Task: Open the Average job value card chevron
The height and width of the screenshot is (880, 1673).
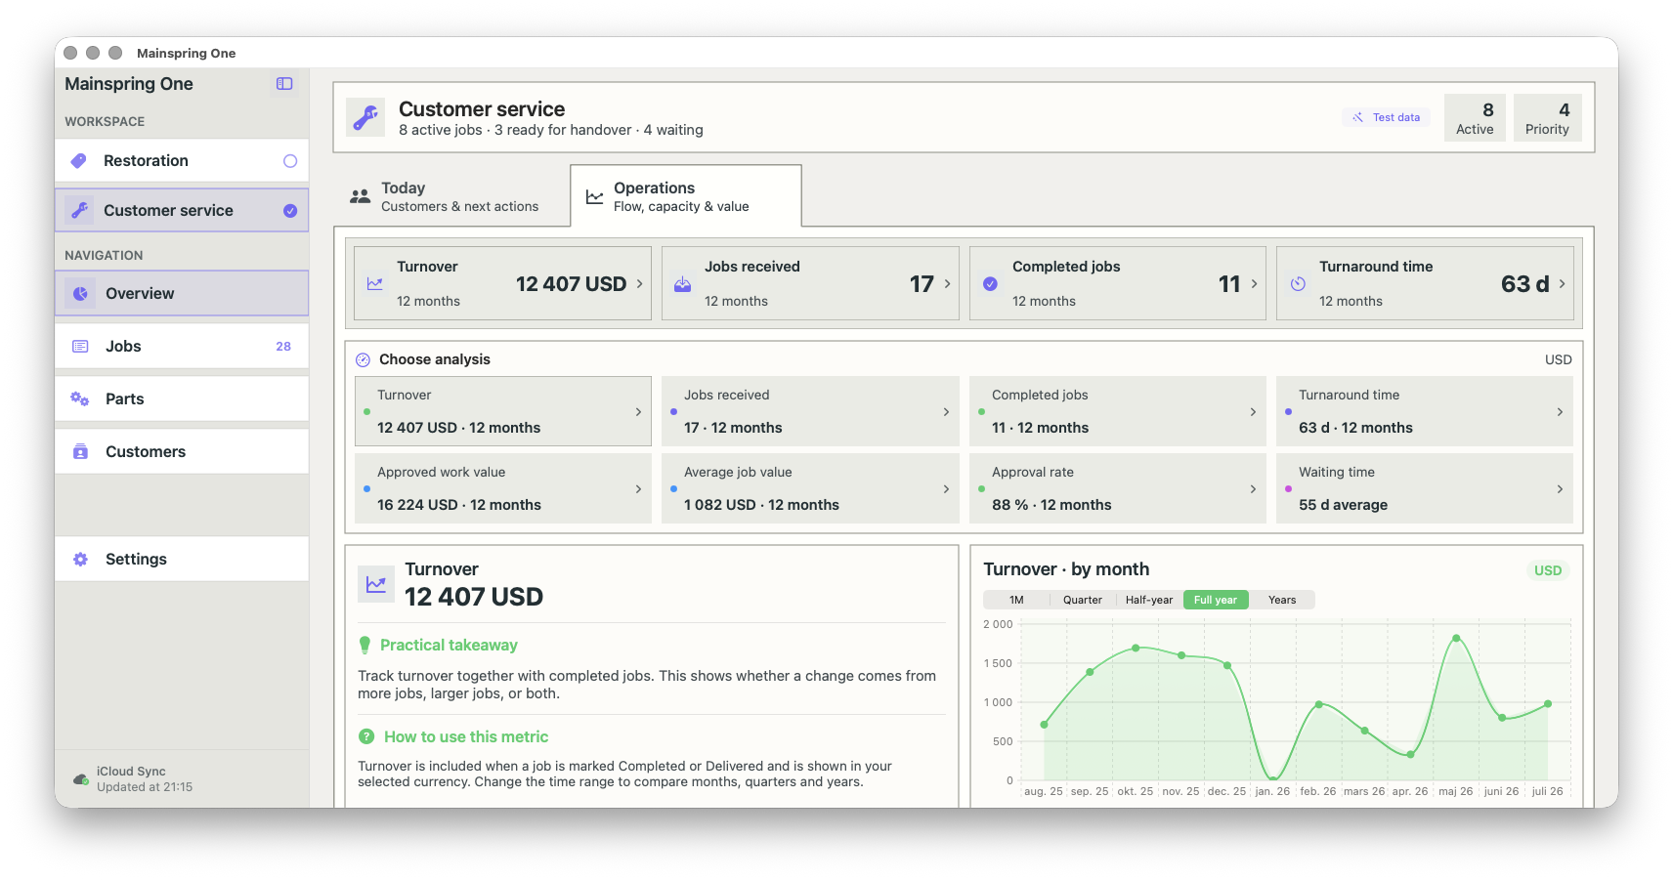Action: [946, 489]
